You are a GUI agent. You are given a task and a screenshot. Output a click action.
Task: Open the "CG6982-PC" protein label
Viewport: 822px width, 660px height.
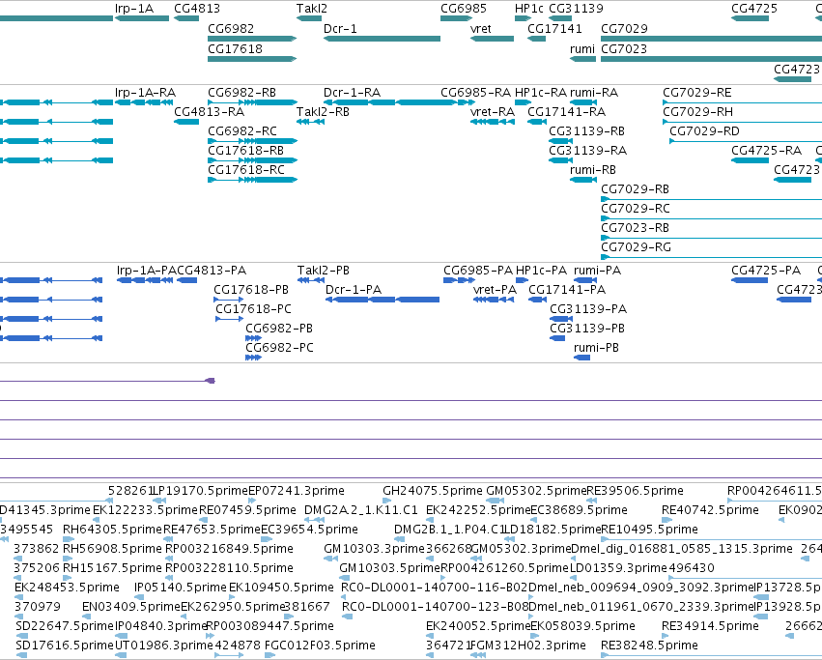[x=279, y=348]
